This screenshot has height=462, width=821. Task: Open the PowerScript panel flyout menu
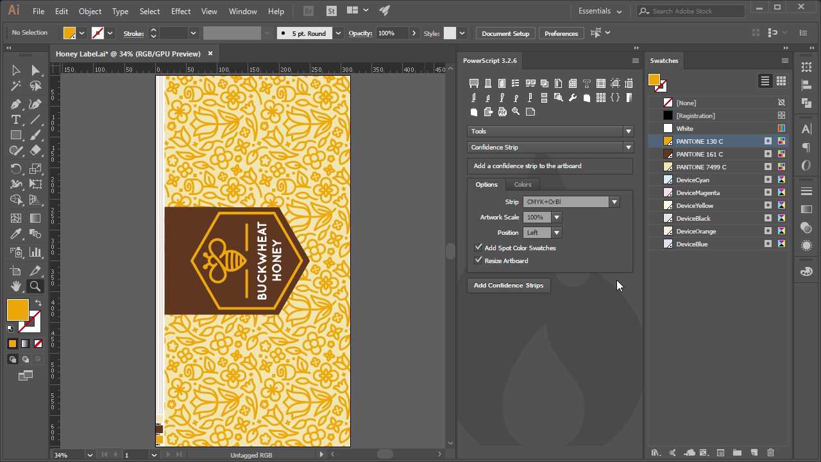click(636, 60)
